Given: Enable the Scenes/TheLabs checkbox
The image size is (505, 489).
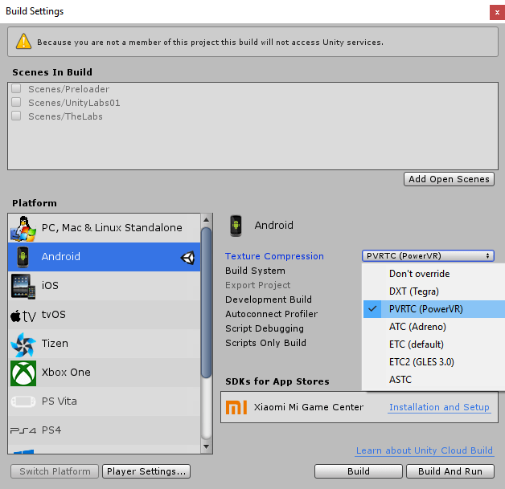Looking at the screenshot, I should pyautogui.click(x=16, y=116).
